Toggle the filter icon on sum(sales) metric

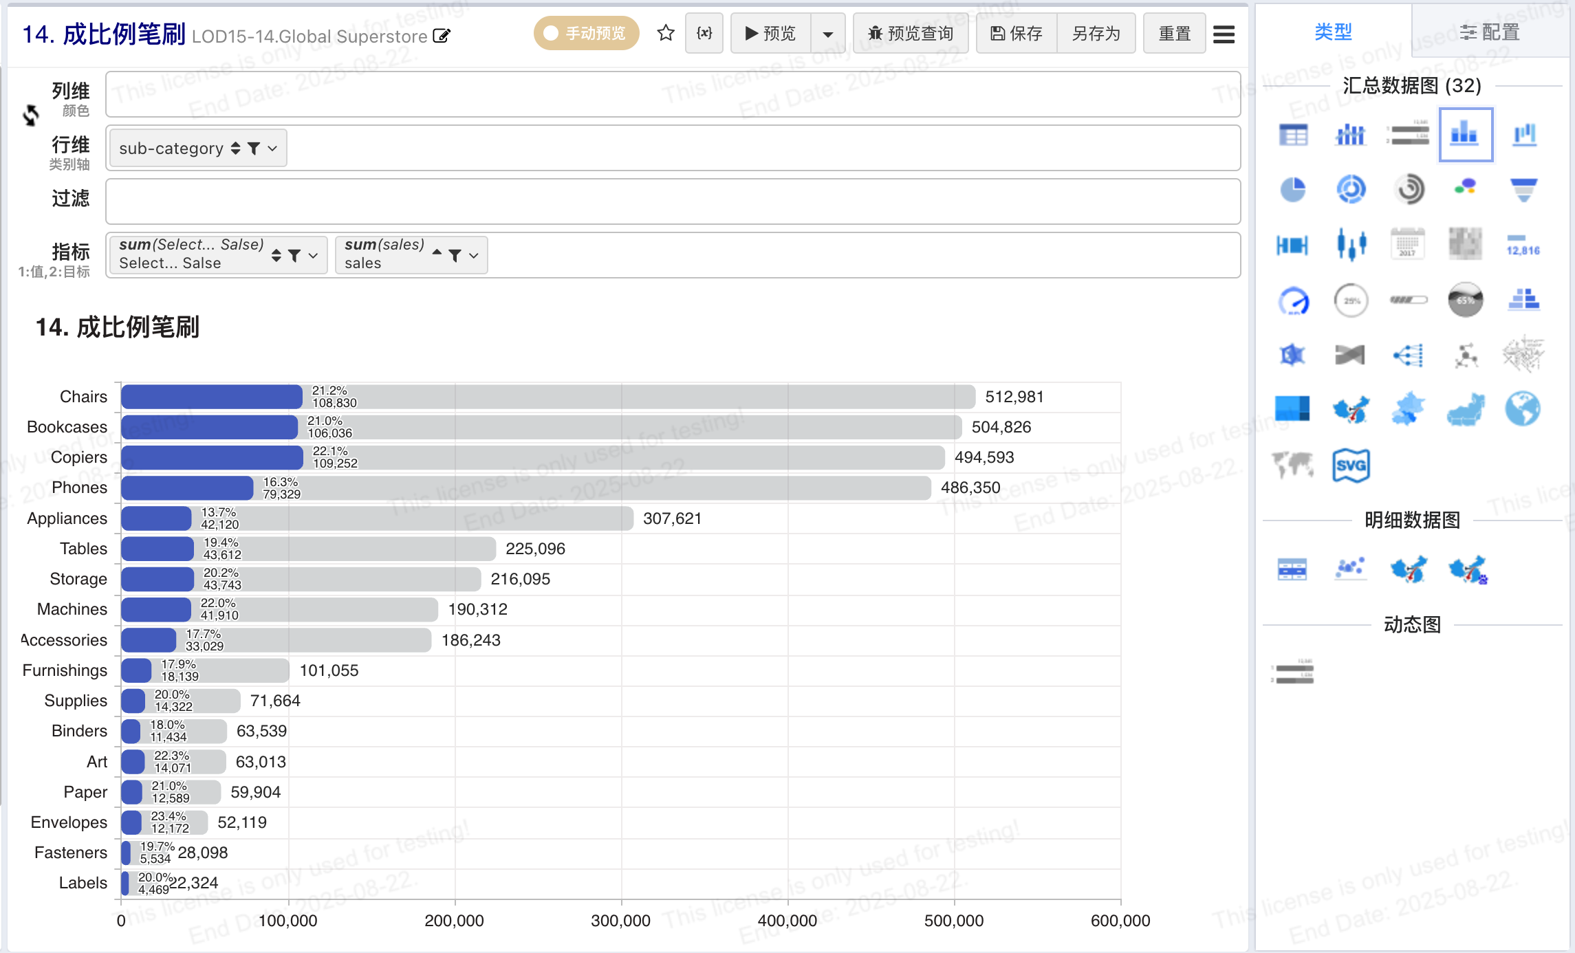click(x=455, y=255)
